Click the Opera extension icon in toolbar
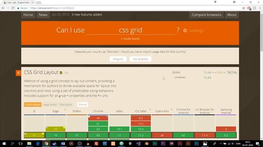 point(249,8)
